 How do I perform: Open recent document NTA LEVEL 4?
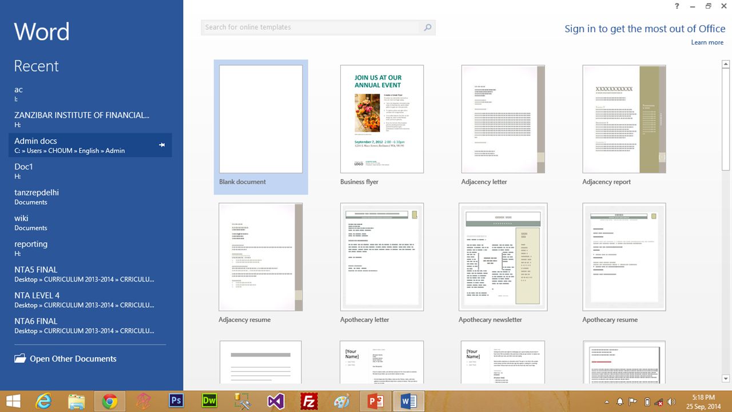point(90,300)
